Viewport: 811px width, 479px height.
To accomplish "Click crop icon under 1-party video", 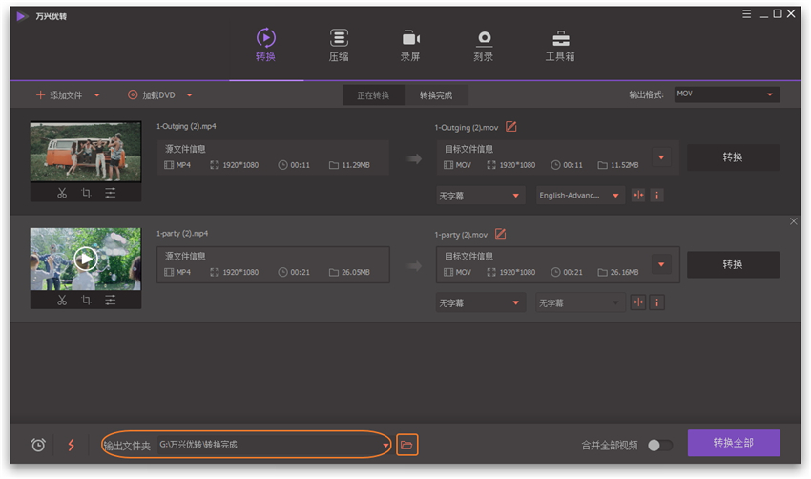I will tap(86, 300).
